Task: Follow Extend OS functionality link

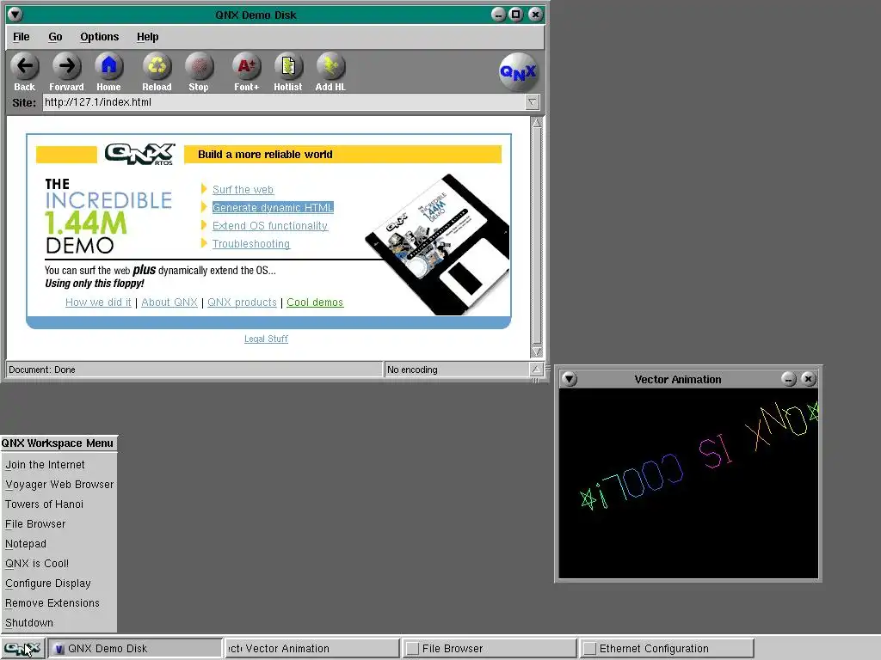Action: pos(269,226)
